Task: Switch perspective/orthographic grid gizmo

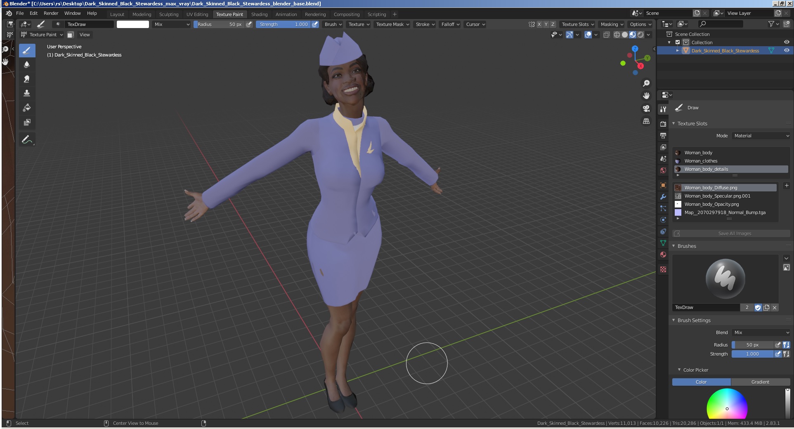Action: (646, 121)
